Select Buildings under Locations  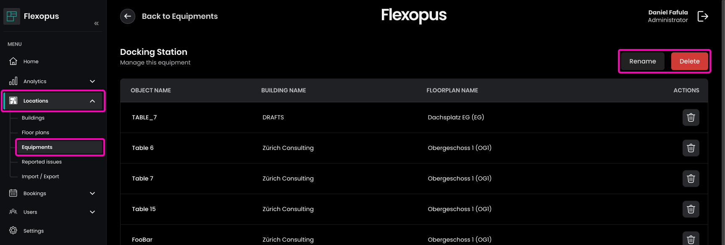point(33,118)
